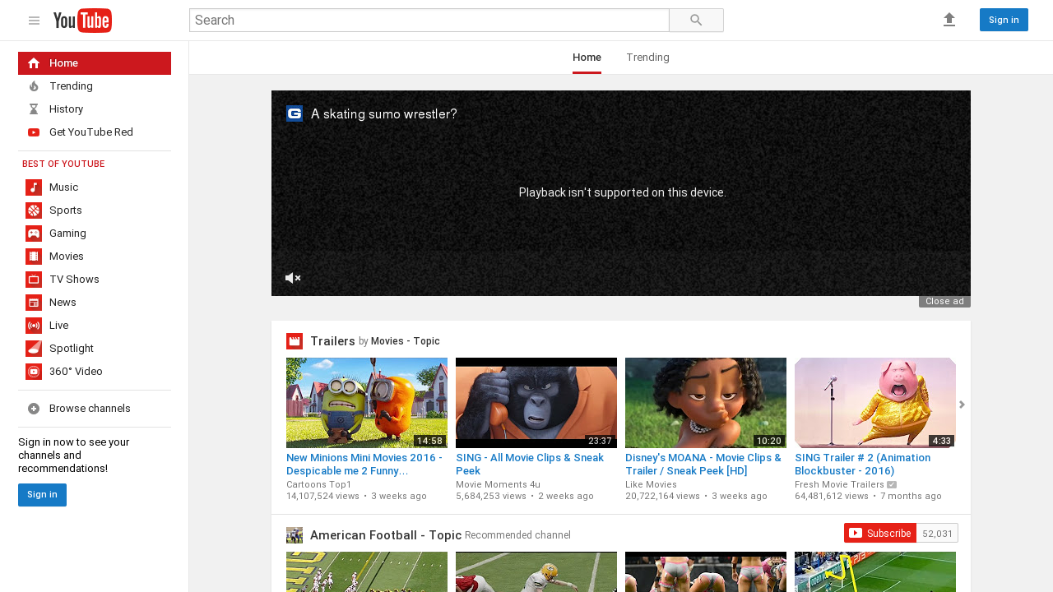Play the SING pig trailer thumbnail
This screenshot has width=1053, height=592.
pos(875,403)
